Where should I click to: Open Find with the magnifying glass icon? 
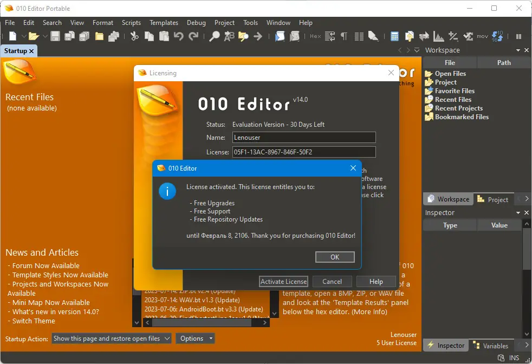[x=214, y=36]
